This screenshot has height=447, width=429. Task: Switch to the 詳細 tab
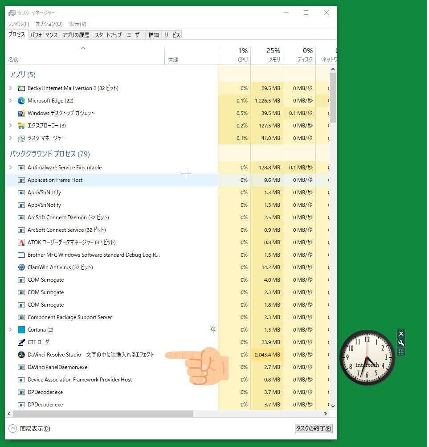pyautogui.click(x=154, y=35)
